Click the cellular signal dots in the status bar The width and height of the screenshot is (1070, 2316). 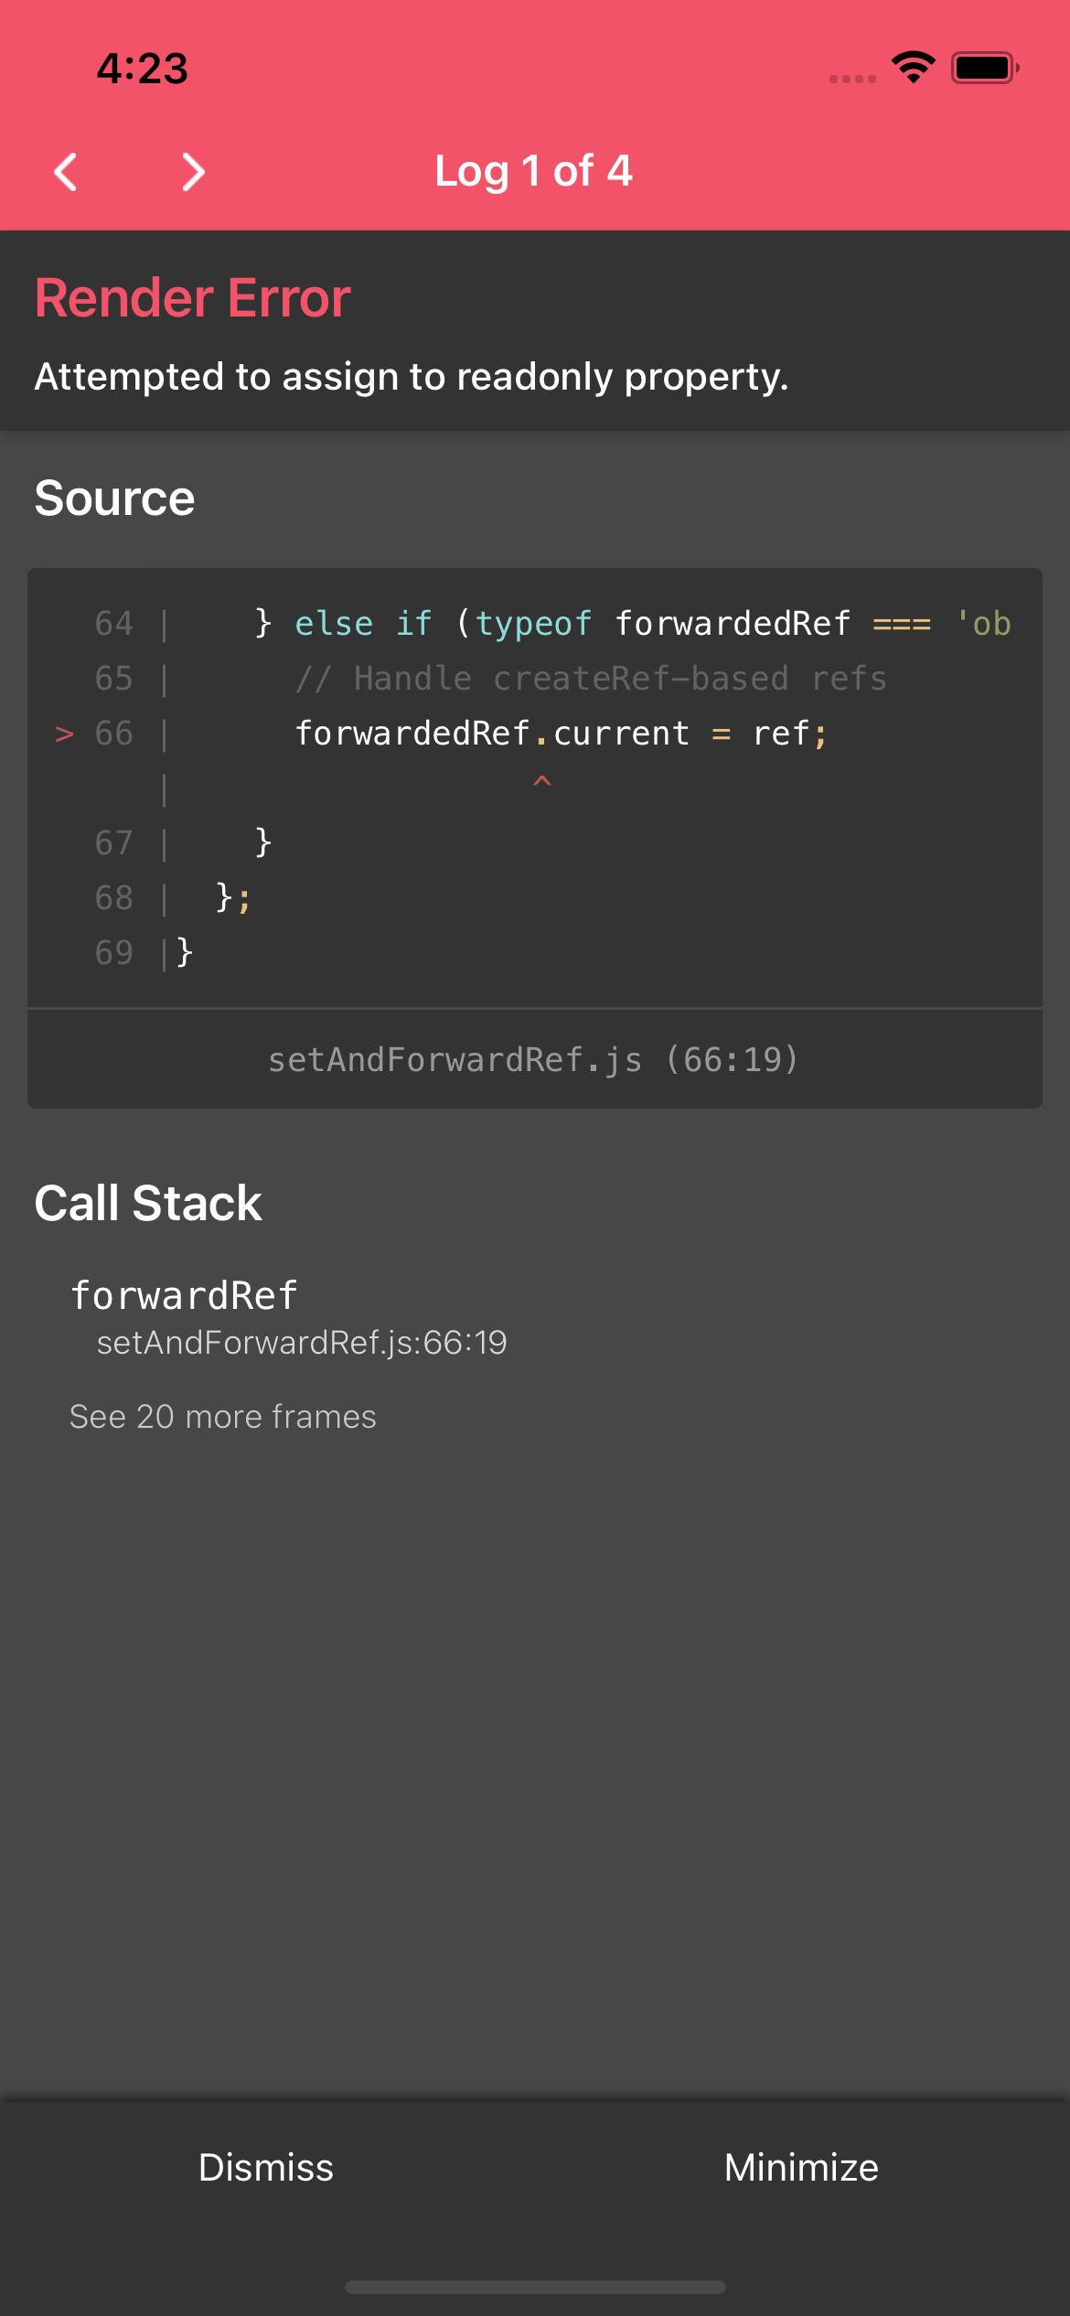pos(851,79)
